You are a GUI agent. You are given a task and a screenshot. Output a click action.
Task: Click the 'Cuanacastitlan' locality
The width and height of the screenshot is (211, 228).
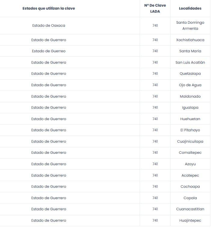click(190, 209)
